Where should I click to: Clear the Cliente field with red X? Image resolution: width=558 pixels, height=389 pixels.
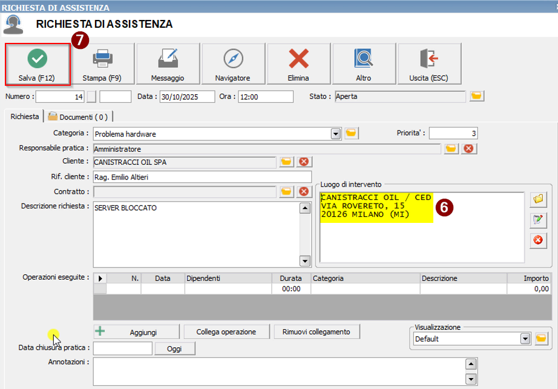(304, 162)
